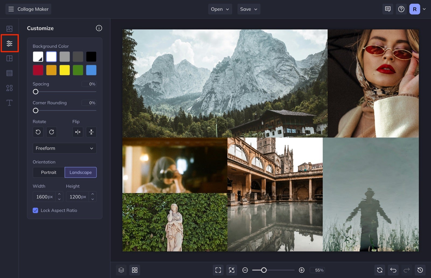431x278 pixels.
Task: Uncheck Lock Aspect Ratio
Action: tap(35, 210)
